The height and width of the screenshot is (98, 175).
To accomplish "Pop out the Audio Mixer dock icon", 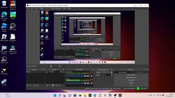I will click(94, 69).
